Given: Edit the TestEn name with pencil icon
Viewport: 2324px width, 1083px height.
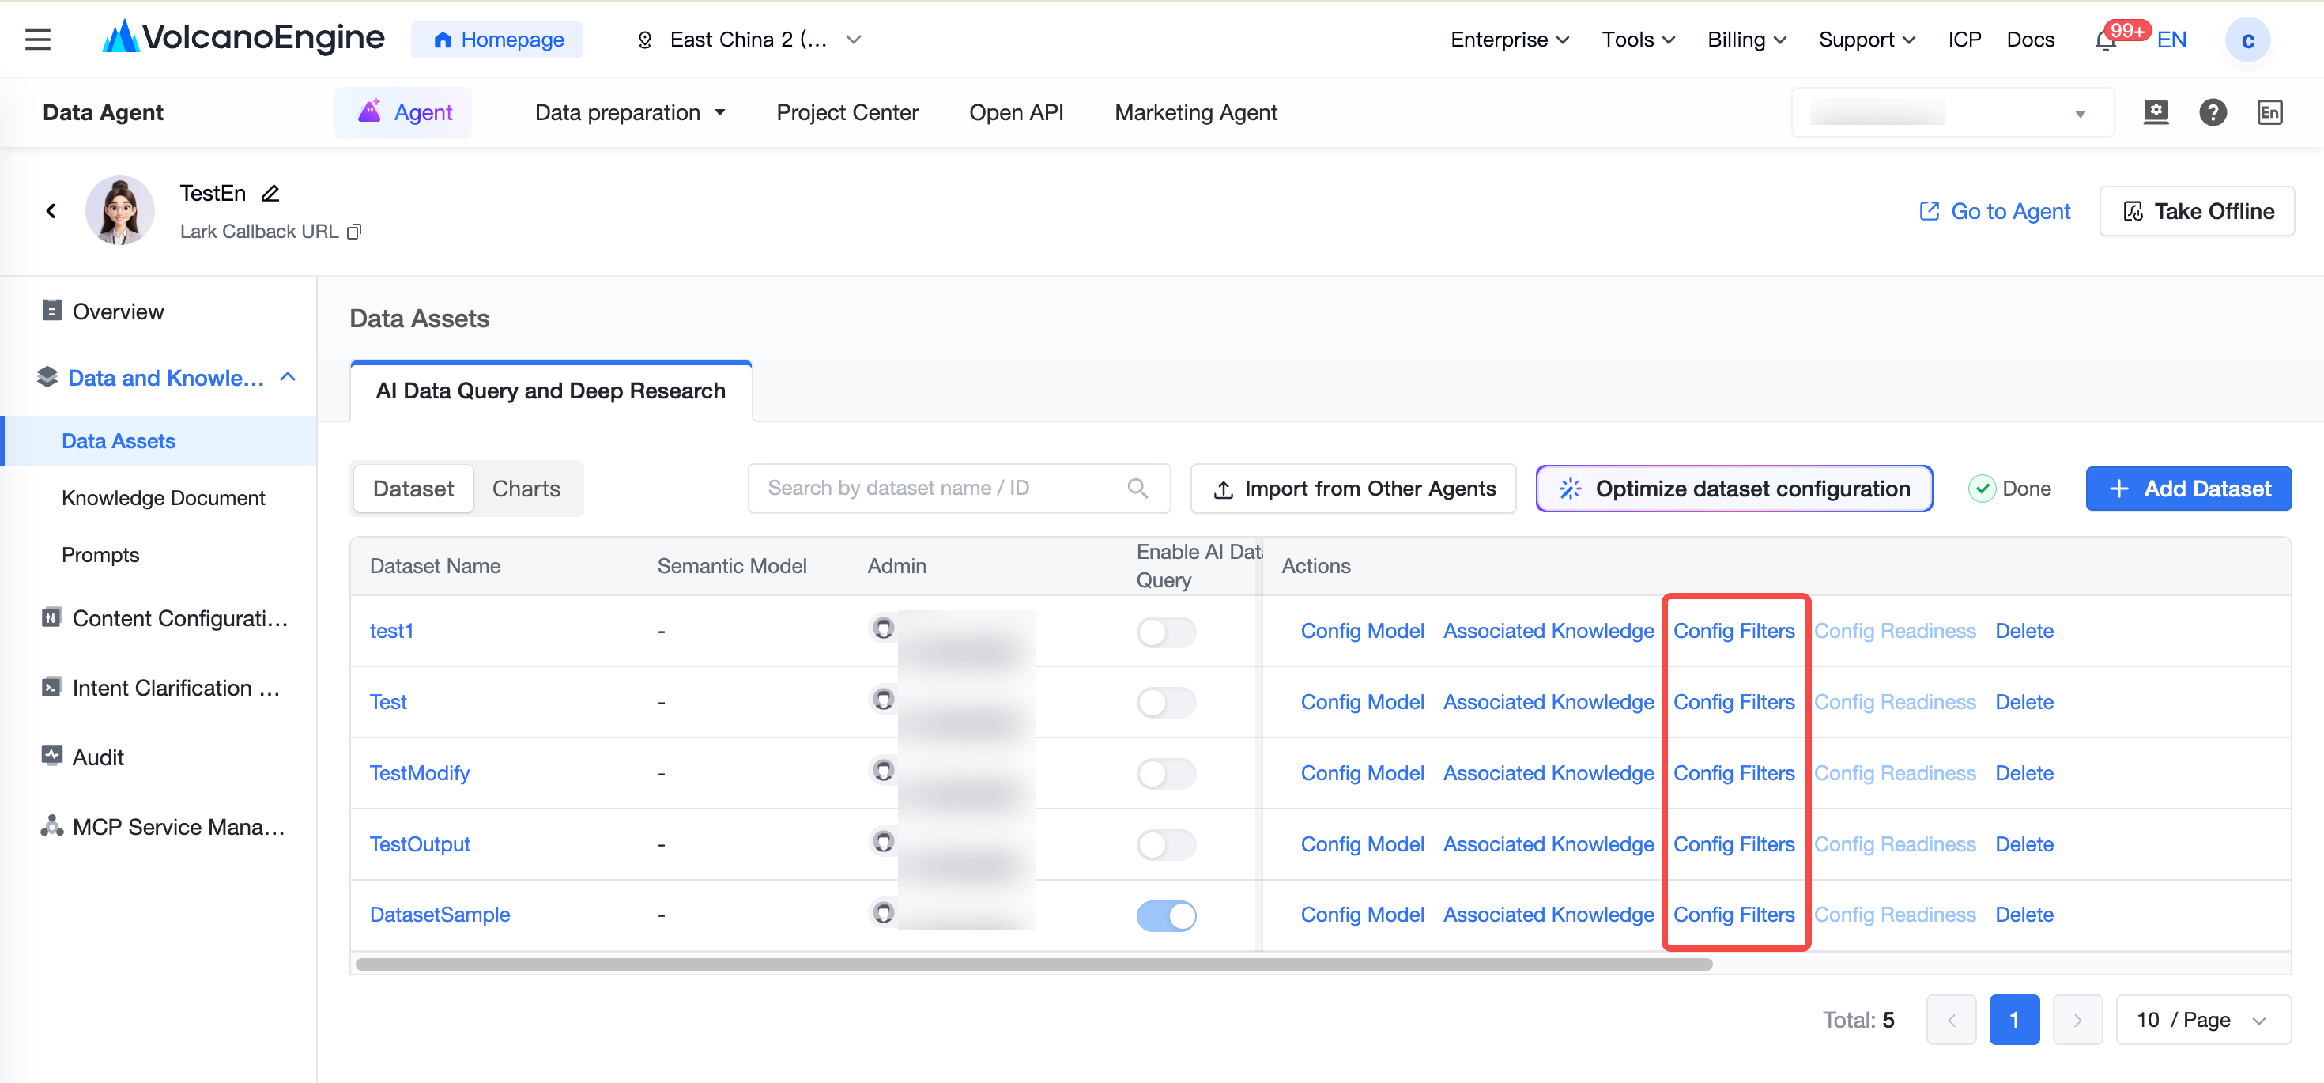Looking at the screenshot, I should click(270, 193).
